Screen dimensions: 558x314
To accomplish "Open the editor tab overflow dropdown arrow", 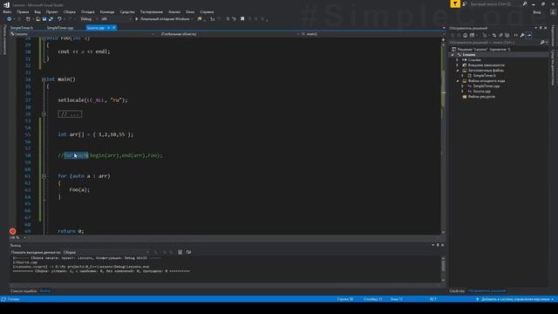I will tap(444, 28).
